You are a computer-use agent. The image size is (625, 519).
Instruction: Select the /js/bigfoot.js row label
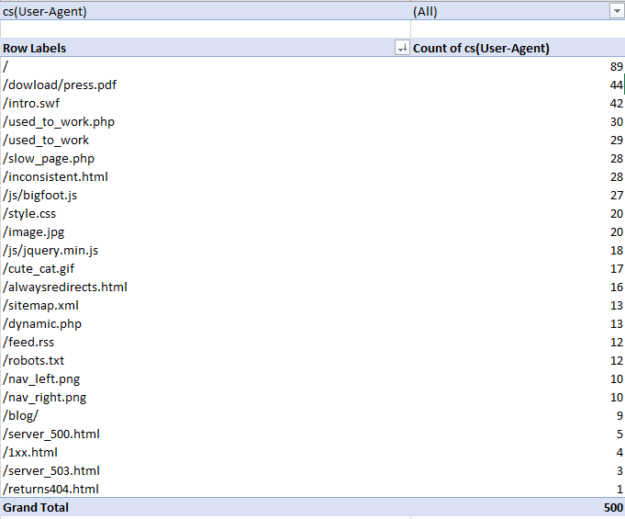click(x=45, y=195)
